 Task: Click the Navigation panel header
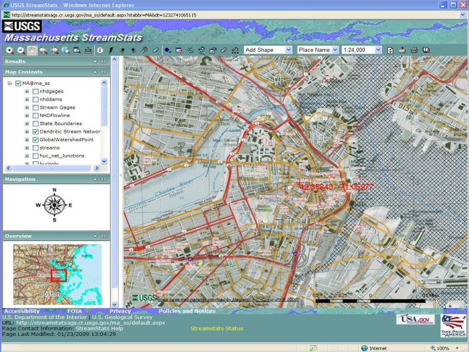coord(56,179)
